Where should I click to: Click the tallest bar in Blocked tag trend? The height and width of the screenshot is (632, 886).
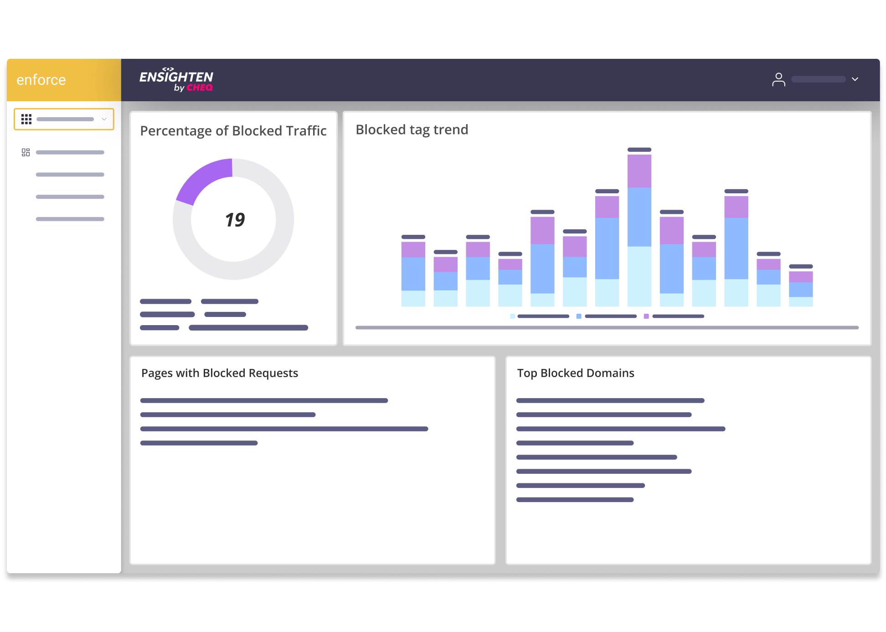(639, 228)
